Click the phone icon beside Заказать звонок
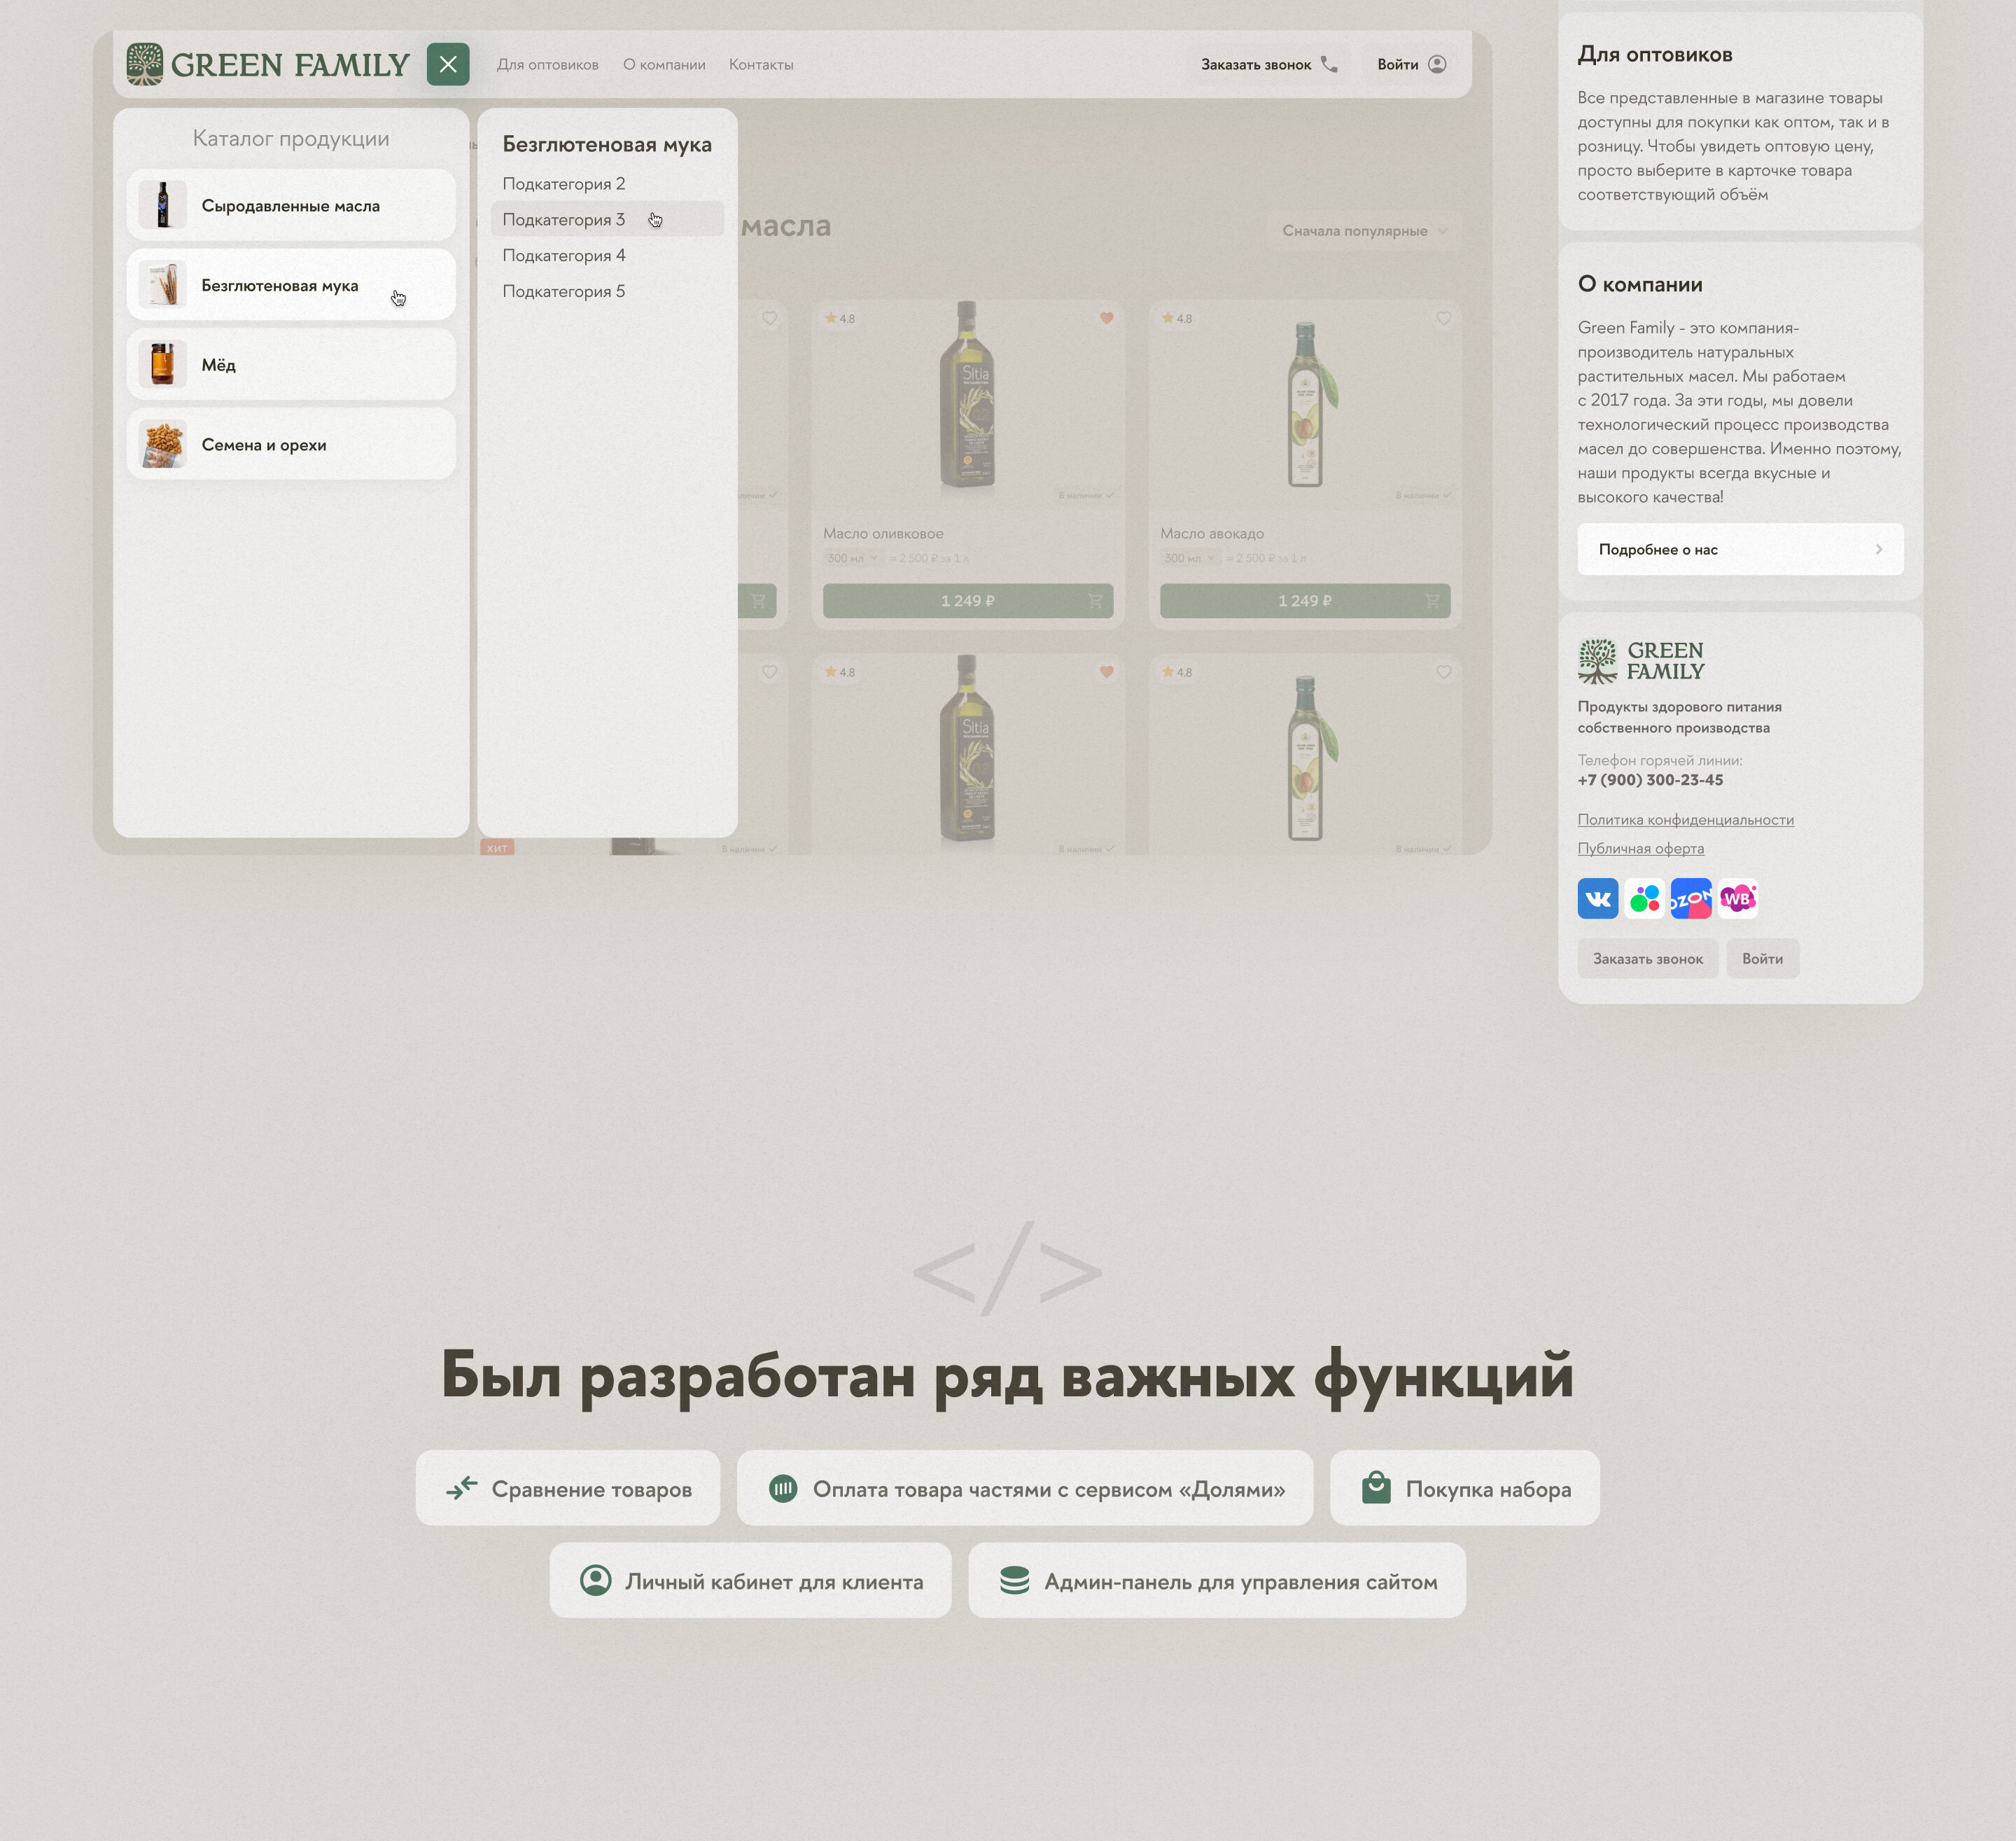 coord(1329,64)
